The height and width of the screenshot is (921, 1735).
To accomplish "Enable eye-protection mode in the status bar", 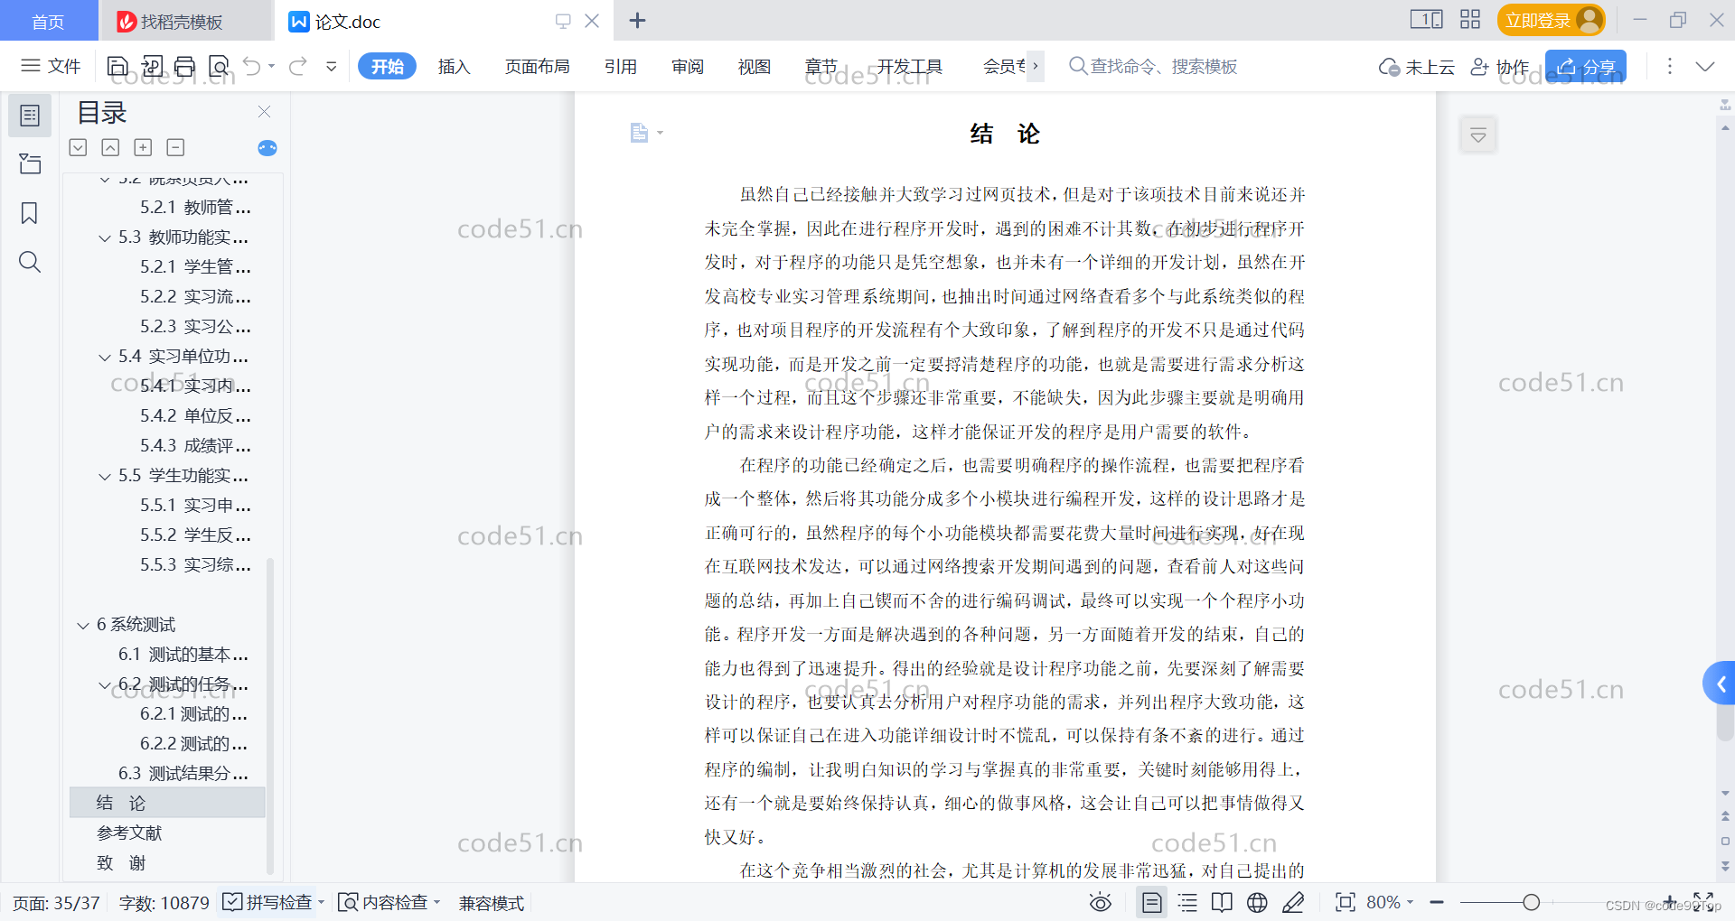I will (x=1101, y=902).
